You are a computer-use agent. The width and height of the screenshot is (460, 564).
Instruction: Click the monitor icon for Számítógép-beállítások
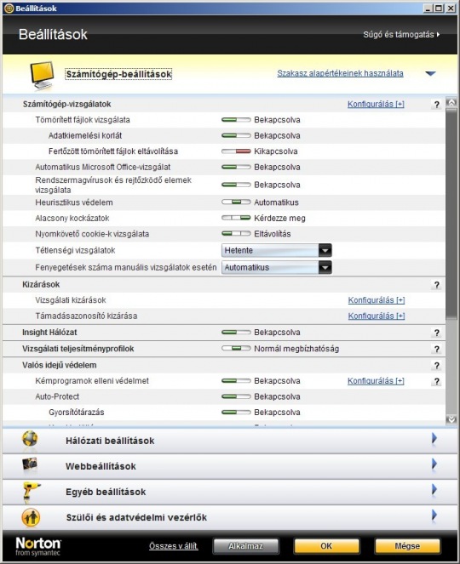(42, 75)
